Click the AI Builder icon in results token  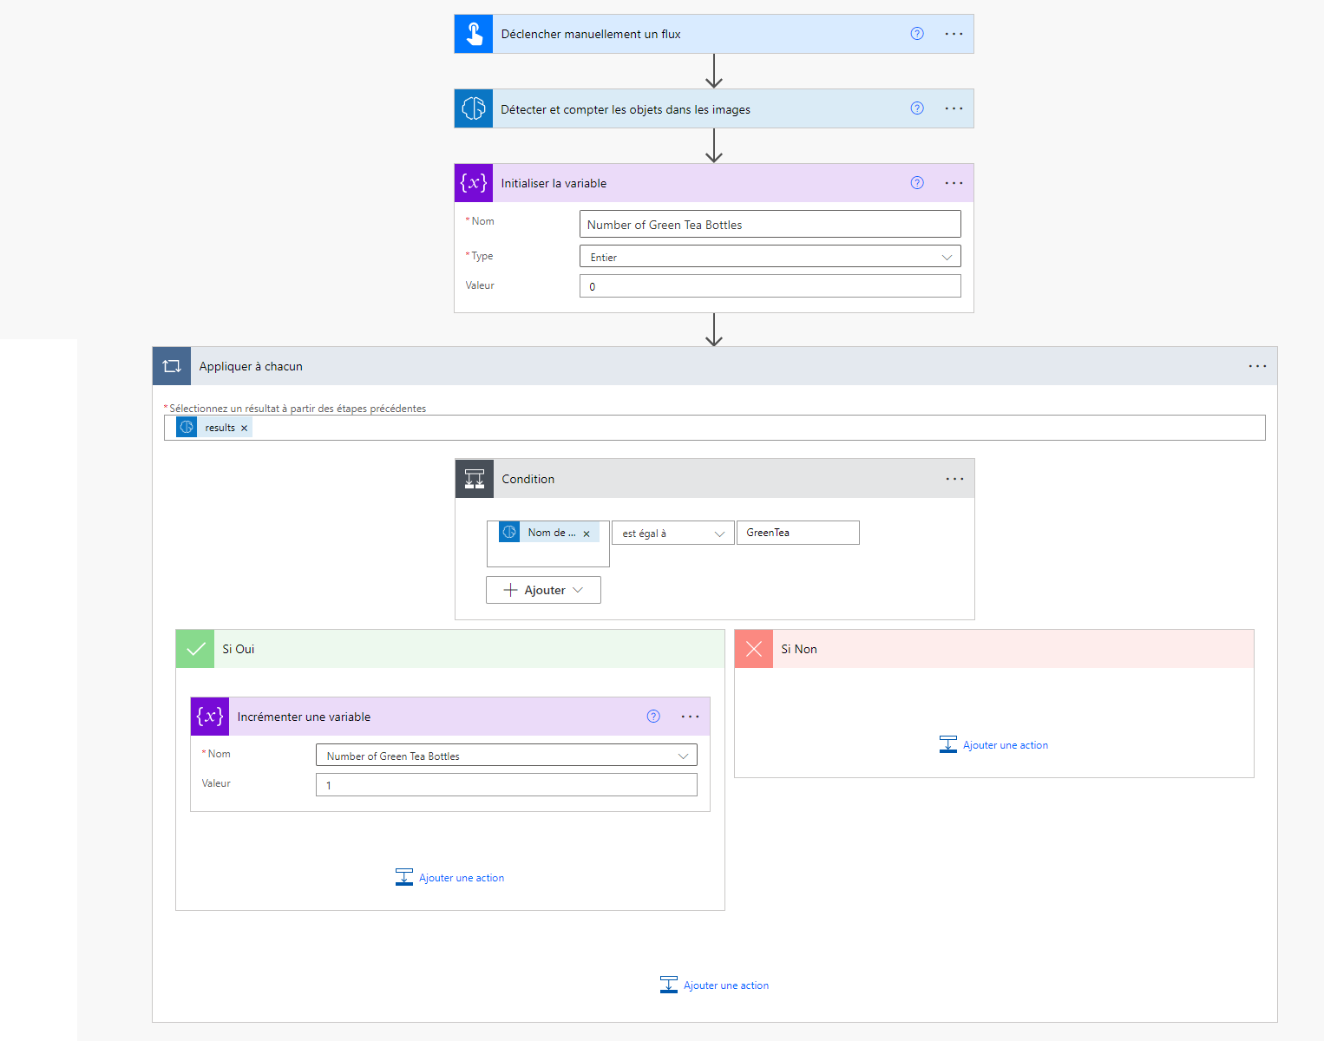click(187, 427)
